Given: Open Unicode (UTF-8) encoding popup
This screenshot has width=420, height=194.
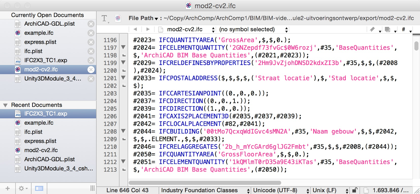Looking at the screenshot, I should click(x=281, y=190).
